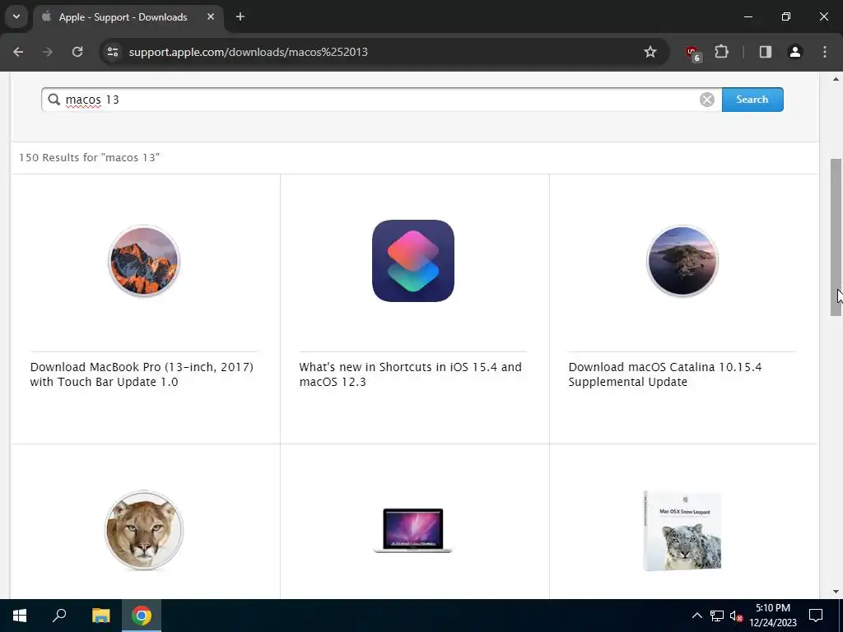This screenshot has height=632, width=843.
Task: Toggle the Chrome side panel
Action: [x=765, y=52]
